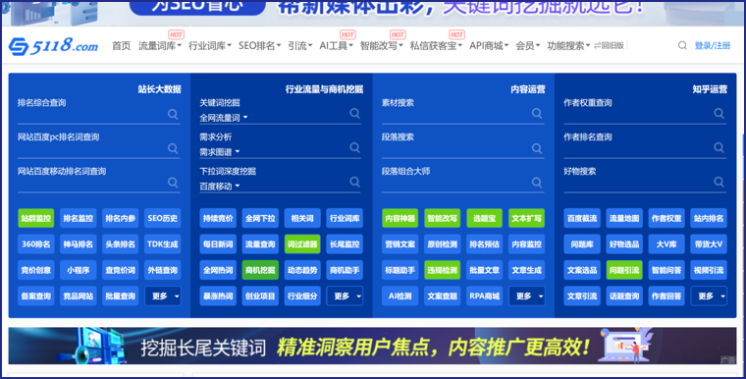
Task: Click the RPA商城 button
Action: click(x=484, y=297)
